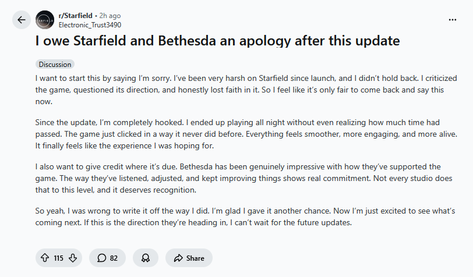473x277 pixels.
Task: Downvote the Starfield apology post
Action: click(x=73, y=258)
